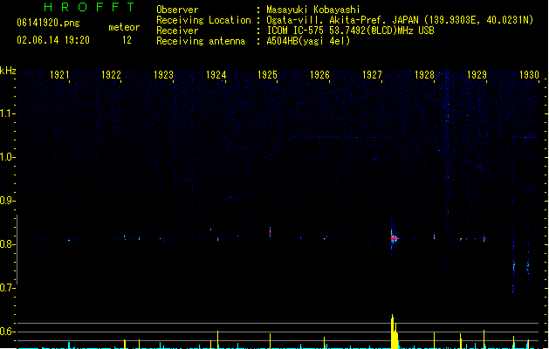This screenshot has height=349, width=549.
Task: Click the Receiver label
Action: (x=177, y=31)
